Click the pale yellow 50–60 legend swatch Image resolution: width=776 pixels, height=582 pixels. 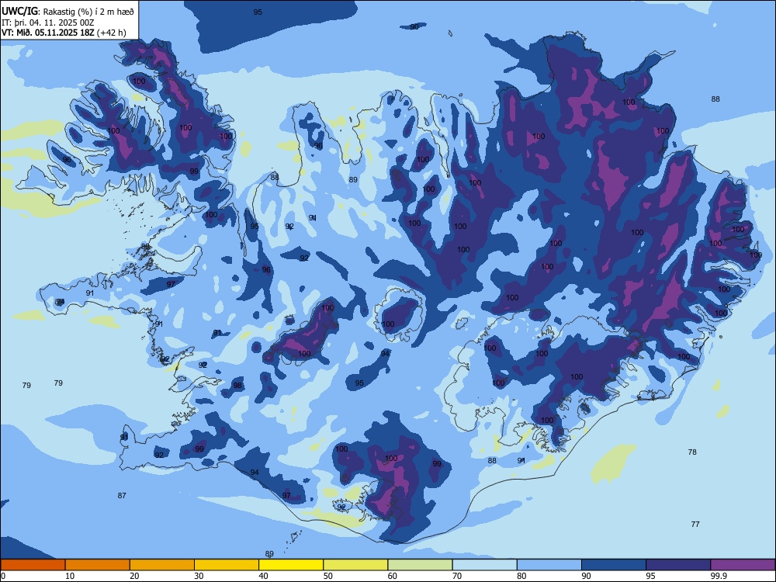click(x=355, y=565)
